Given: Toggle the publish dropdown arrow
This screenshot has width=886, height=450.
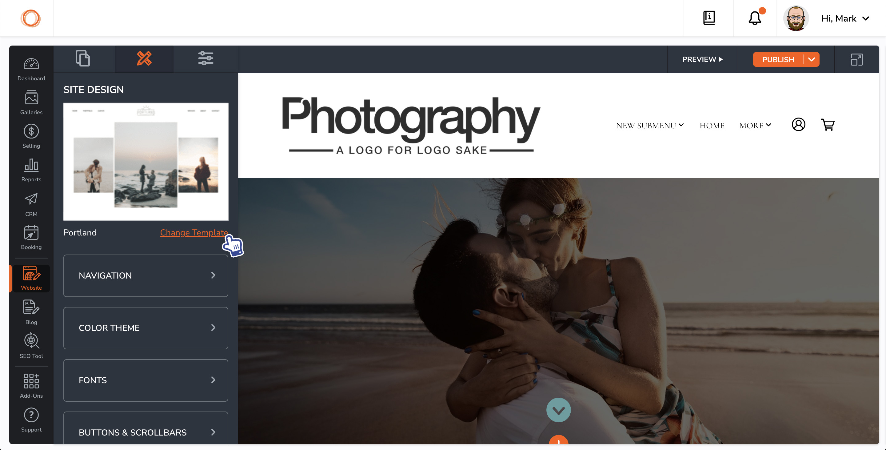Looking at the screenshot, I should coord(811,59).
